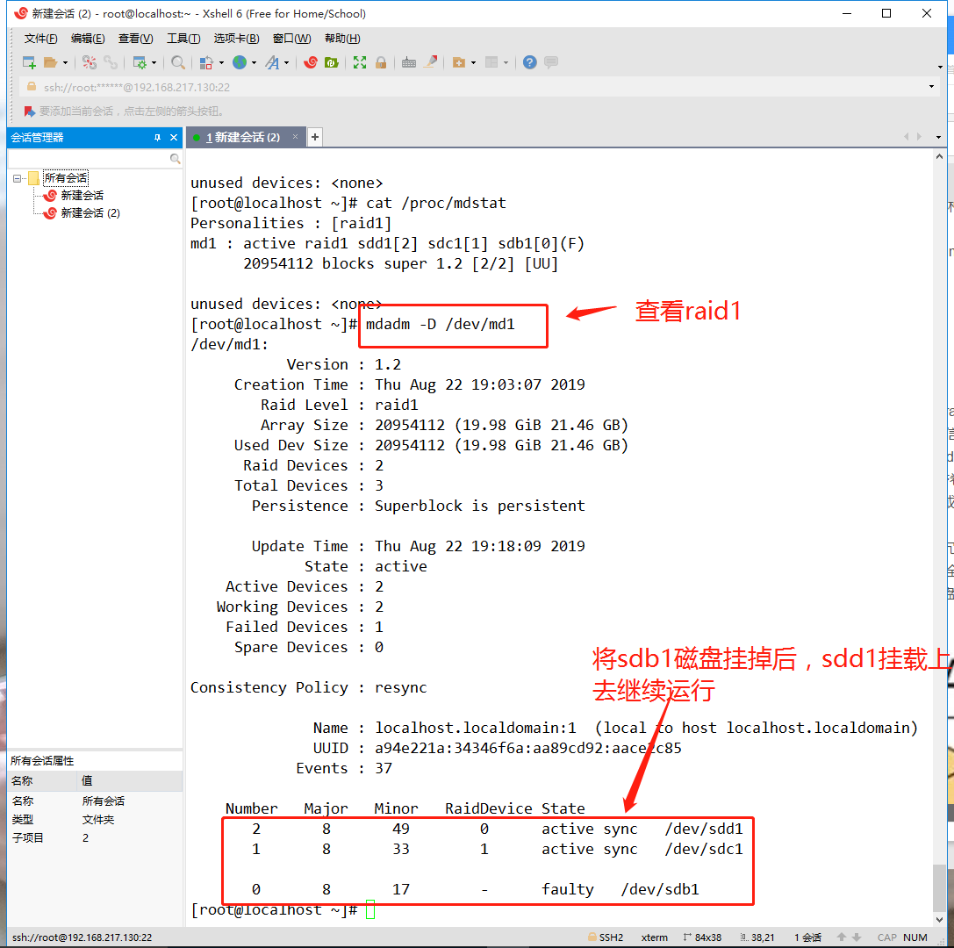The height and width of the screenshot is (948, 954).
Task: Click the Reconnect chain-link toolbar icon
Action: [110, 62]
